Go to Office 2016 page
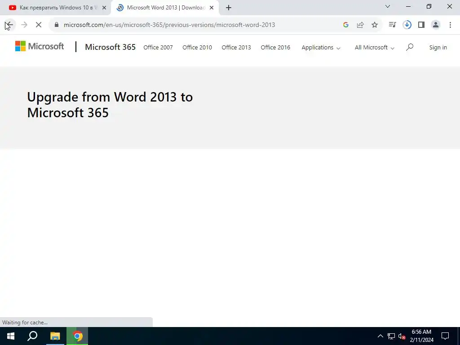This screenshot has width=460, height=345. tap(275, 47)
